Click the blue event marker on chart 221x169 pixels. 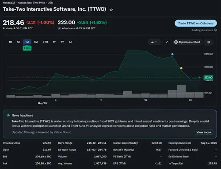click(x=172, y=54)
